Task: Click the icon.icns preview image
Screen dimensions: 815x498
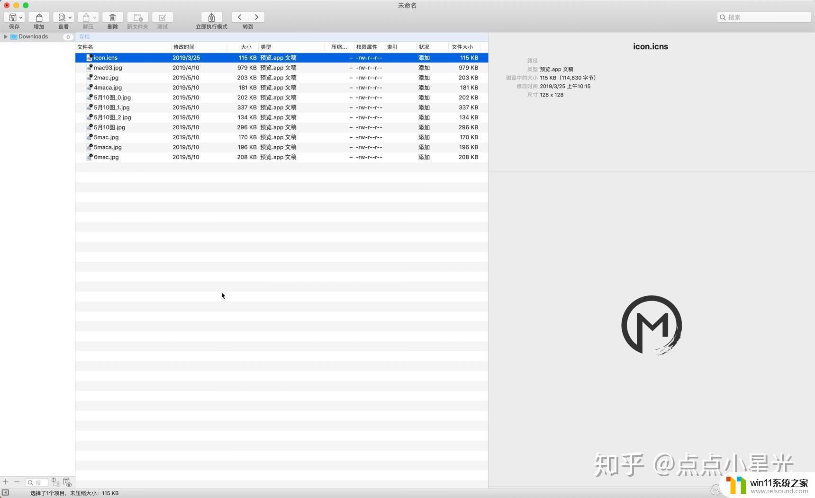Action: tap(652, 325)
